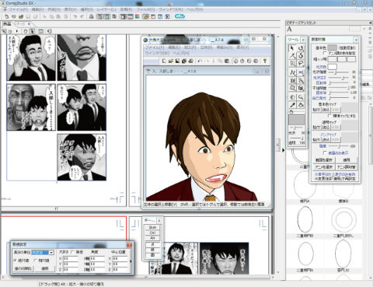Click the 不透明度 slider in material panel
373x287 pixels.
pyautogui.click(x=339, y=88)
